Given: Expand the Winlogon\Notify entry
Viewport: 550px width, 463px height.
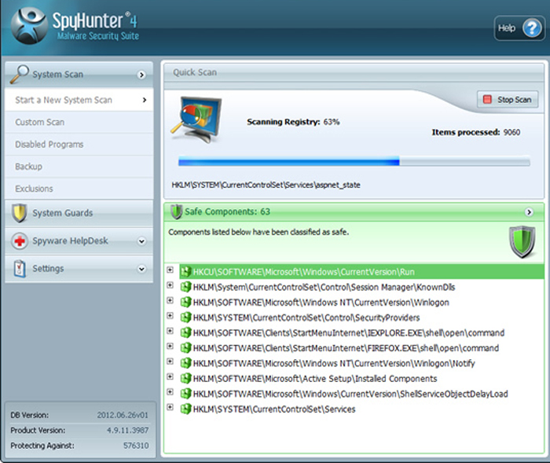Looking at the screenshot, I should [170, 362].
